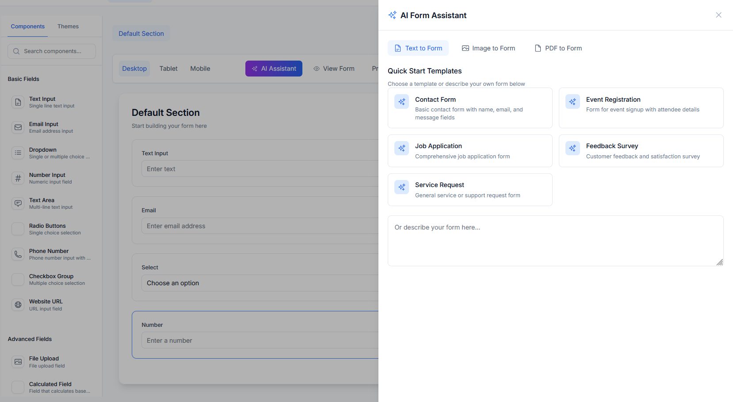Switch to Image to Form tab

pyautogui.click(x=489, y=48)
